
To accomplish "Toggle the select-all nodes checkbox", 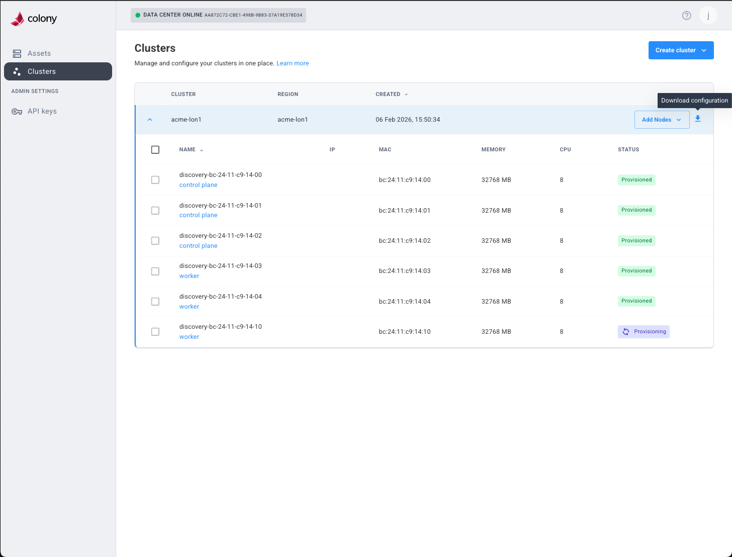I will [155, 149].
